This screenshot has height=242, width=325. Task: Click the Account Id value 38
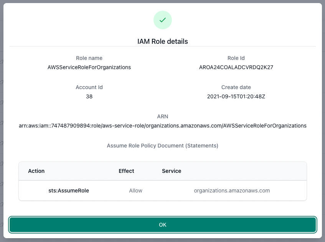[89, 96]
